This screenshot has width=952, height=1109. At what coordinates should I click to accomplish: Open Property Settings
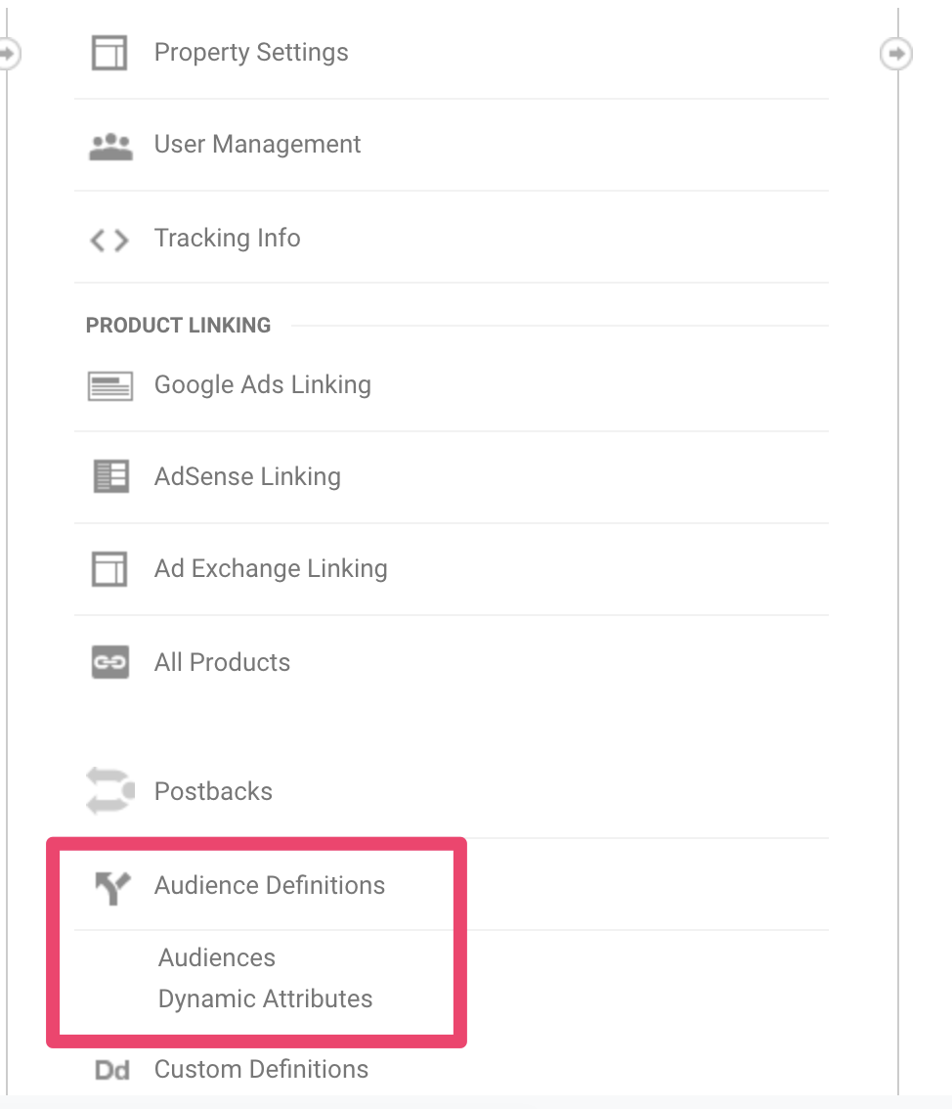pos(251,52)
